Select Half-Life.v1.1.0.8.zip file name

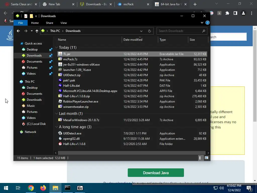76,96
